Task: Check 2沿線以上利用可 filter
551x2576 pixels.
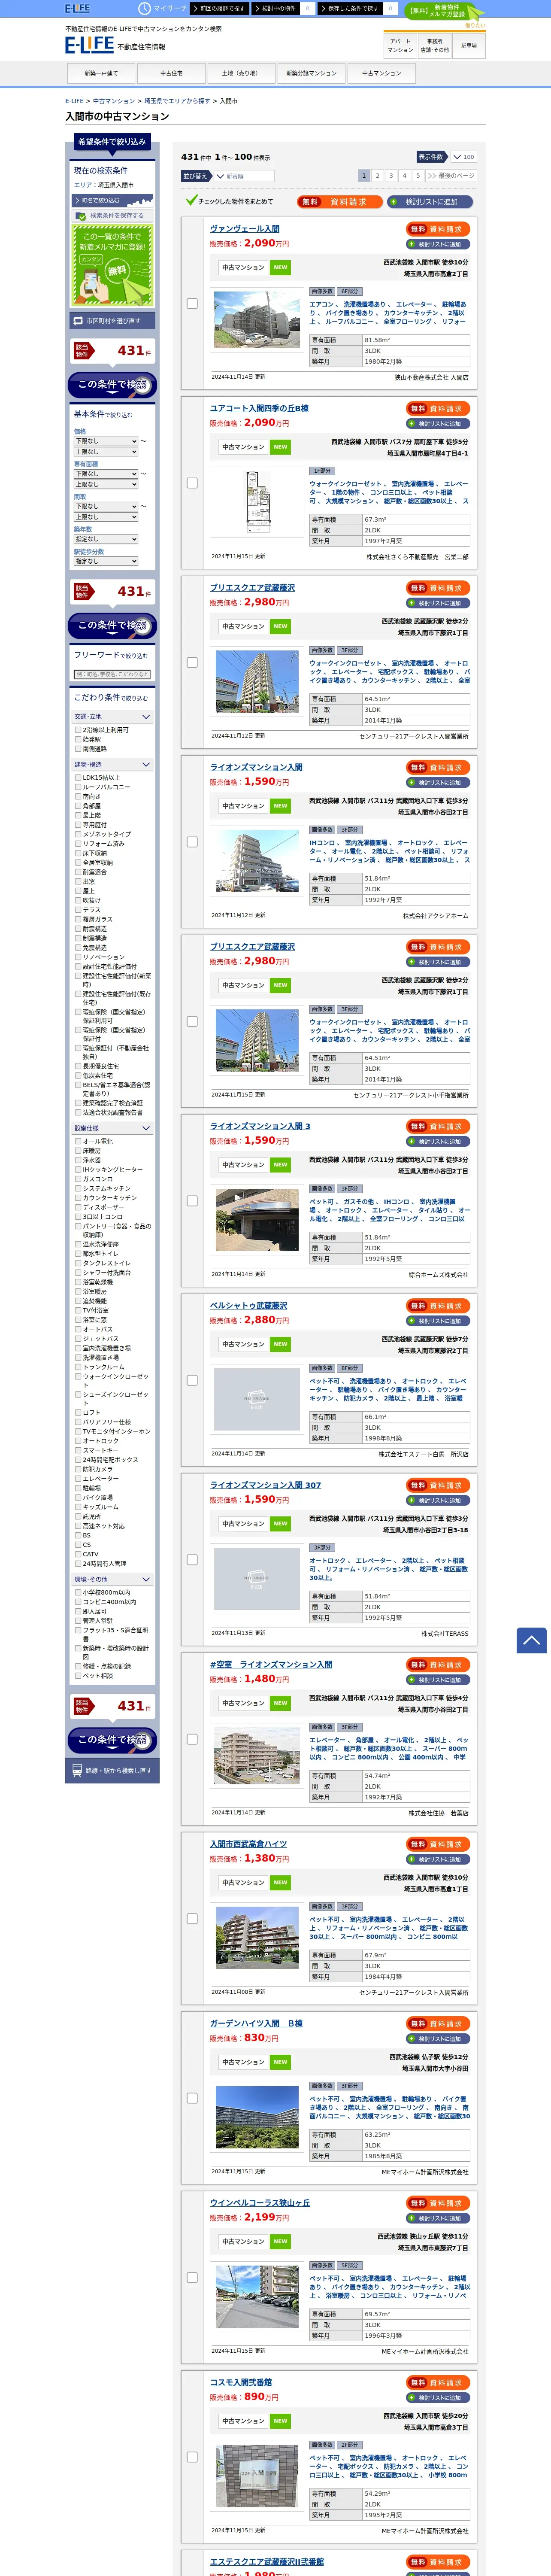Action: click(78, 730)
